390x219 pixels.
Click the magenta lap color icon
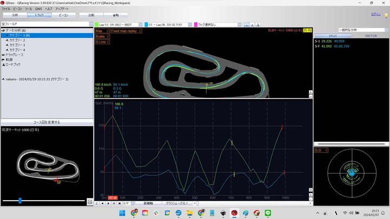coord(196,25)
